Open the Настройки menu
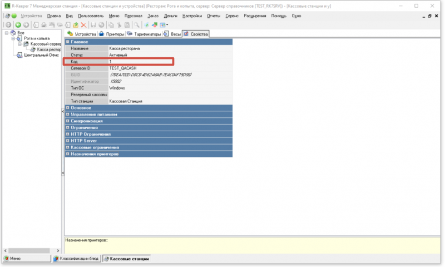 tap(192, 16)
